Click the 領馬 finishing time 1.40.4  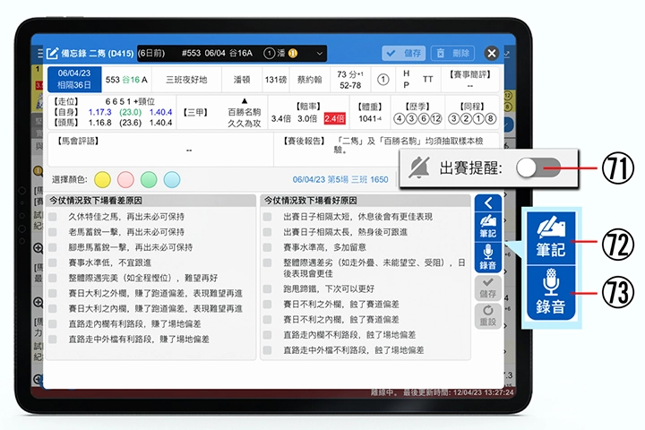(x=160, y=123)
